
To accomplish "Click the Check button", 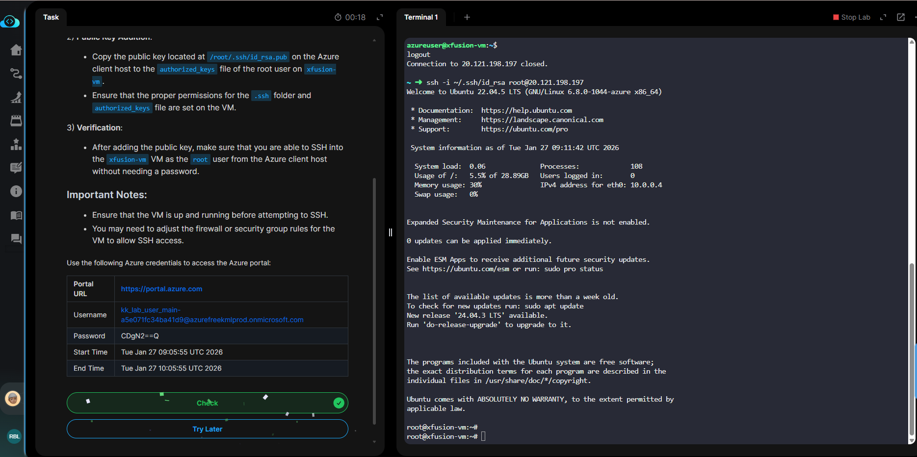I will pos(208,403).
